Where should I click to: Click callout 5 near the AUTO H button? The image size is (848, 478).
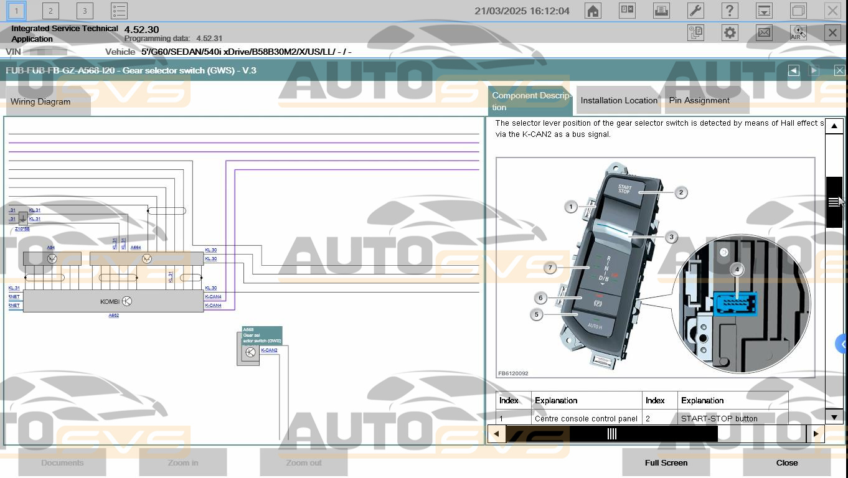(x=537, y=314)
